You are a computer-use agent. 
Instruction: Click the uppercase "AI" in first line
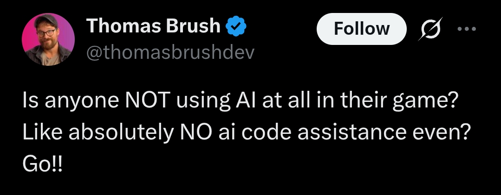pyautogui.click(x=245, y=100)
